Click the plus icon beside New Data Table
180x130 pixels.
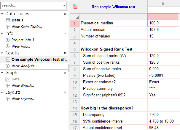tap(8, 27)
